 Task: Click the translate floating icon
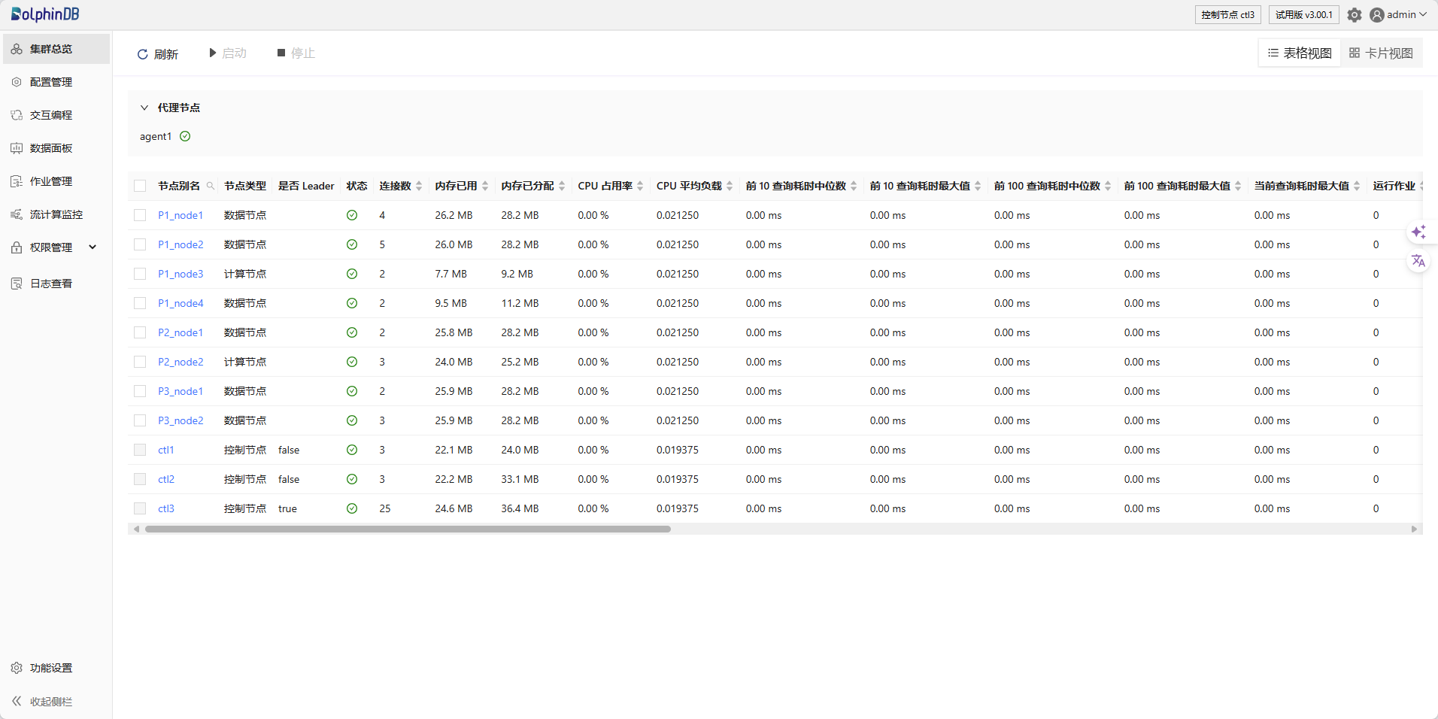coord(1418,261)
